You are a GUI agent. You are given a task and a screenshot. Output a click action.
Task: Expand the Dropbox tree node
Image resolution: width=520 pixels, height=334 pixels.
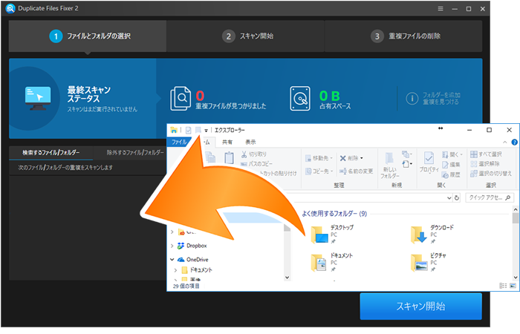point(172,246)
